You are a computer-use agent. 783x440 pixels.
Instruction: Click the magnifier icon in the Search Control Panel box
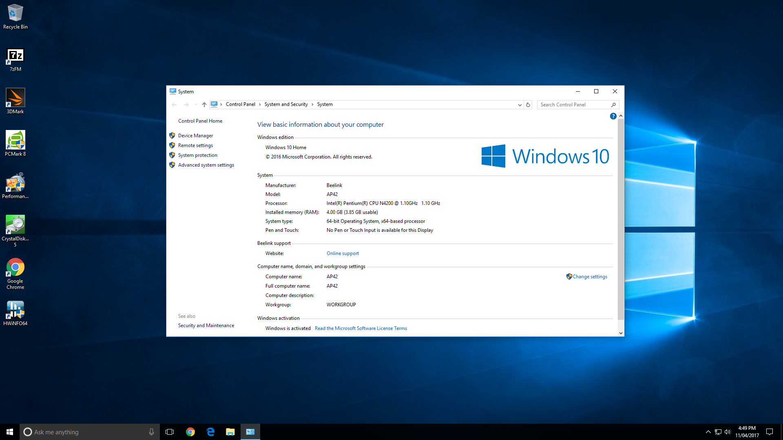tap(613, 105)
